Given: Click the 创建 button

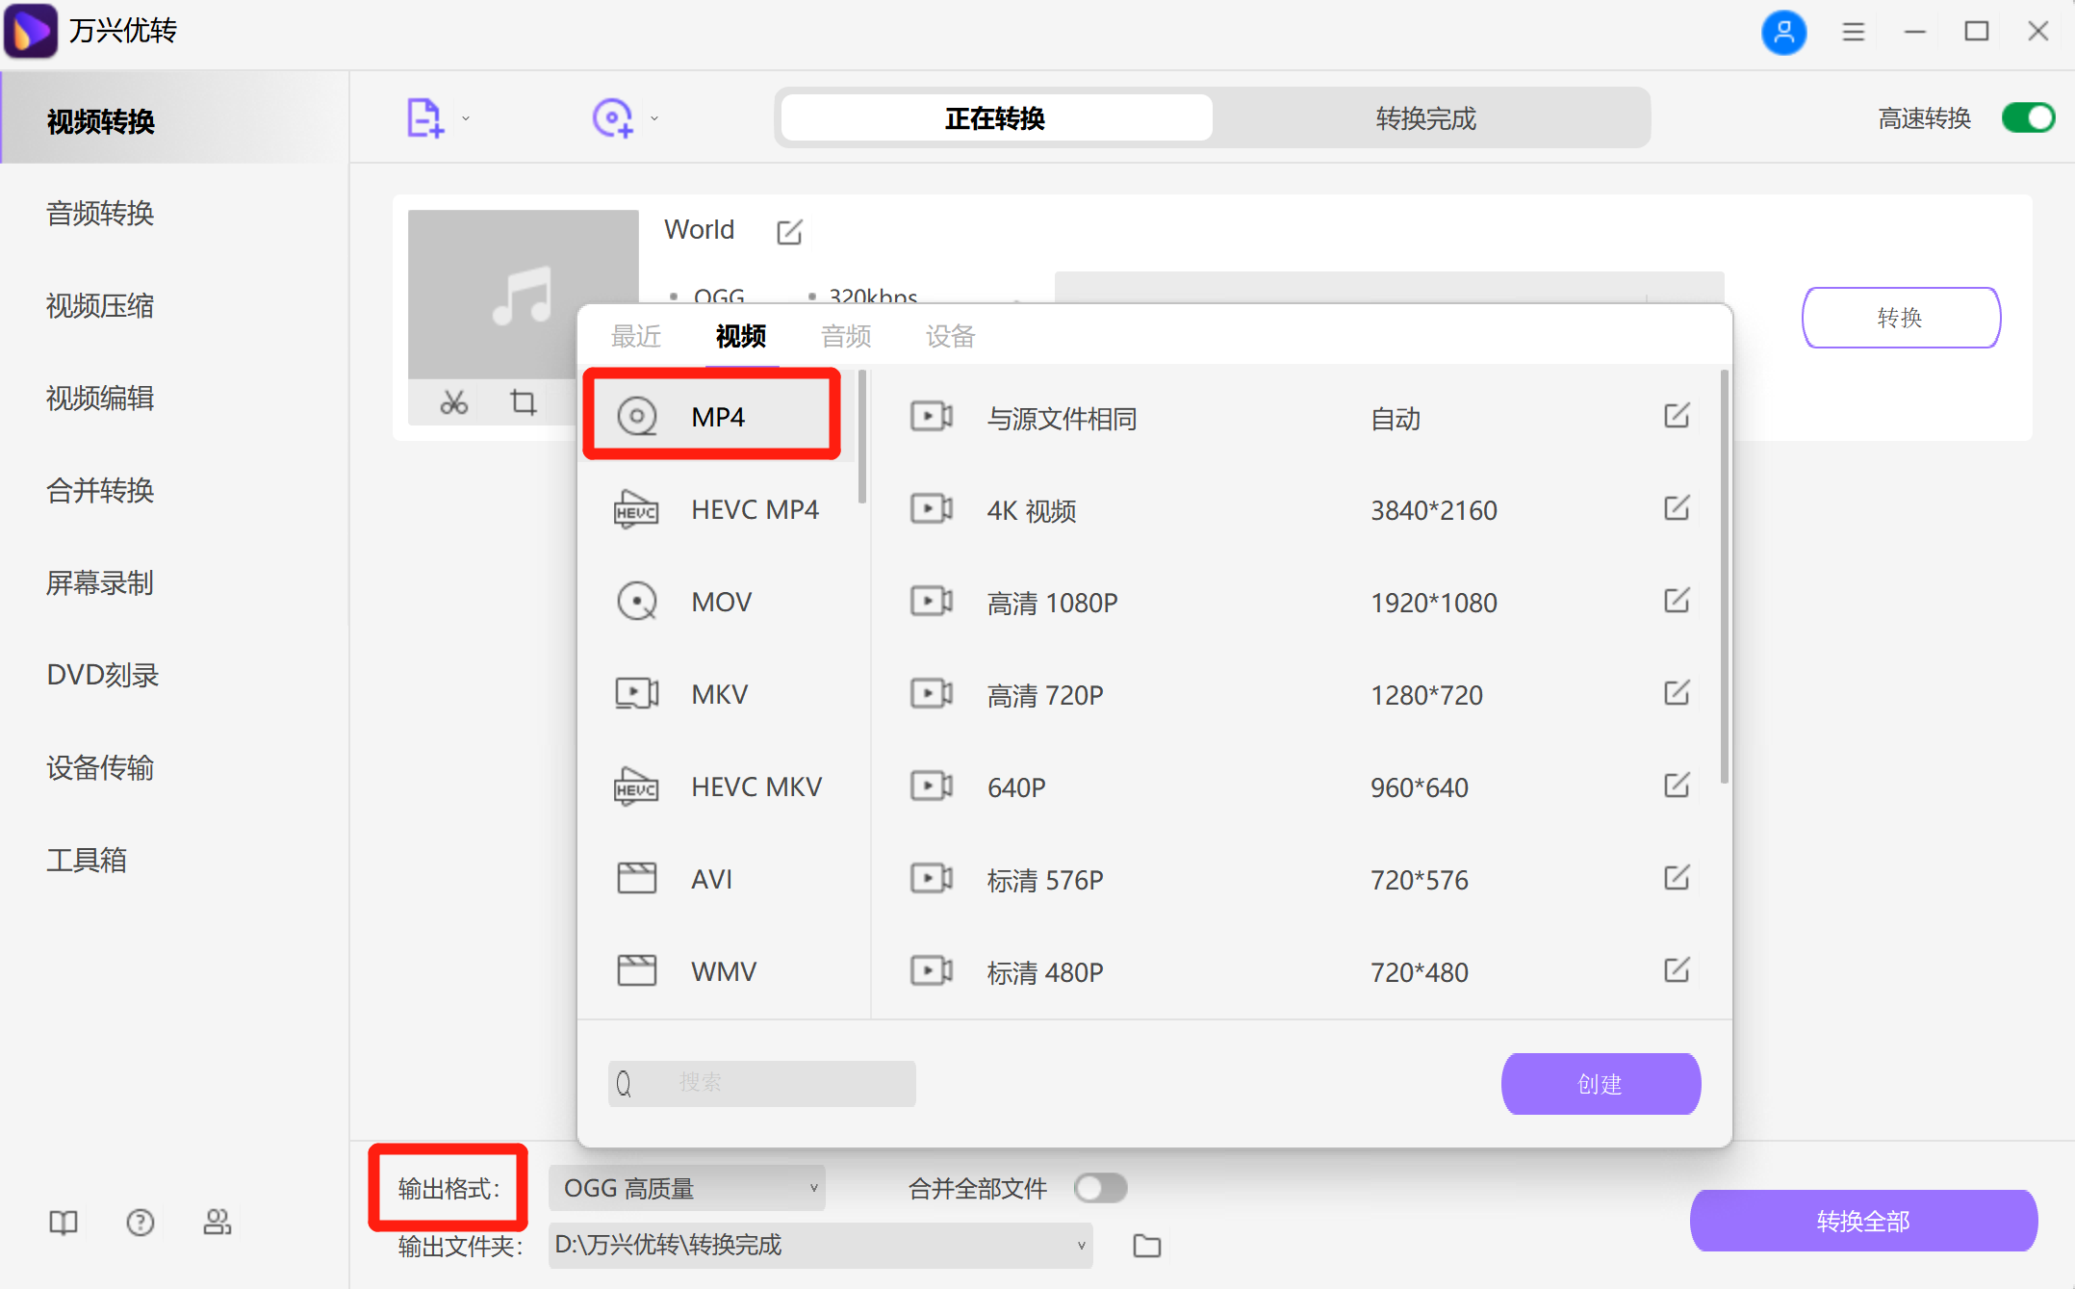Looking at the screenshot, I should tap(1600, 1084).
